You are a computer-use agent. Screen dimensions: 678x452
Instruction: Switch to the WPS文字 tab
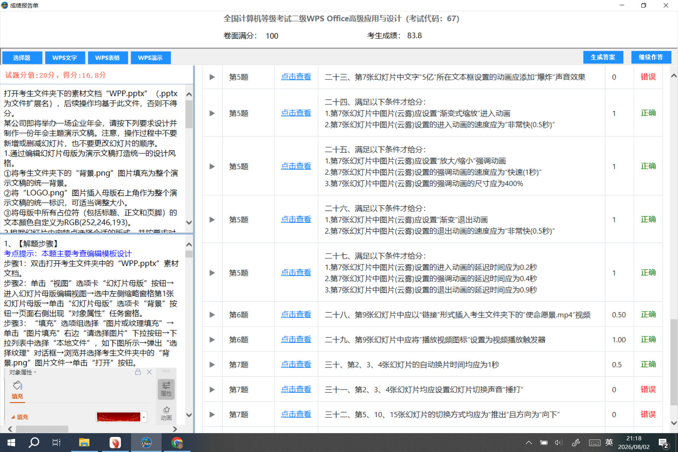65,58
